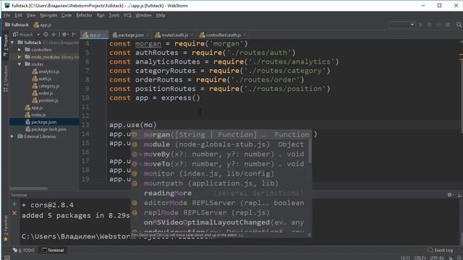This screenshot has width=463, height=260.
Task: Collapse the fullstack root folder
Action: click(12, 43)
